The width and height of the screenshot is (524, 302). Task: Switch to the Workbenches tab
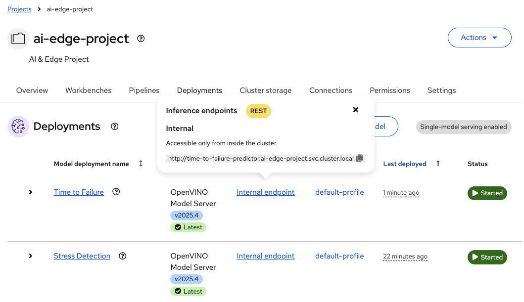[89, 90]
